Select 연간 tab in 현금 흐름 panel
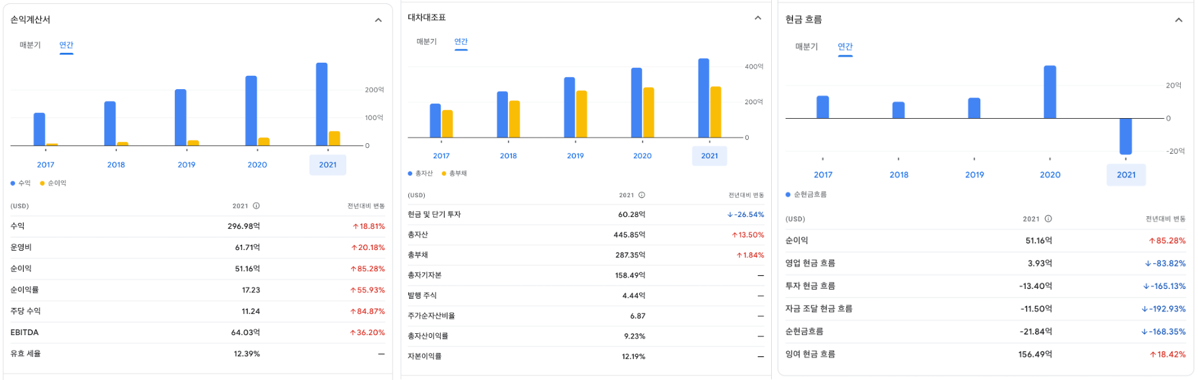The height and width of the screenshot is (380, 1198). pyautogui.click(x=845, y=47)
